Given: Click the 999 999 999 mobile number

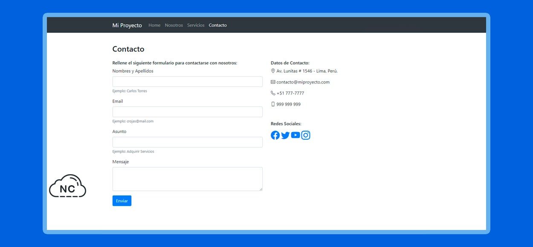Looking at the screenshot, I should [x=289, y=104].
